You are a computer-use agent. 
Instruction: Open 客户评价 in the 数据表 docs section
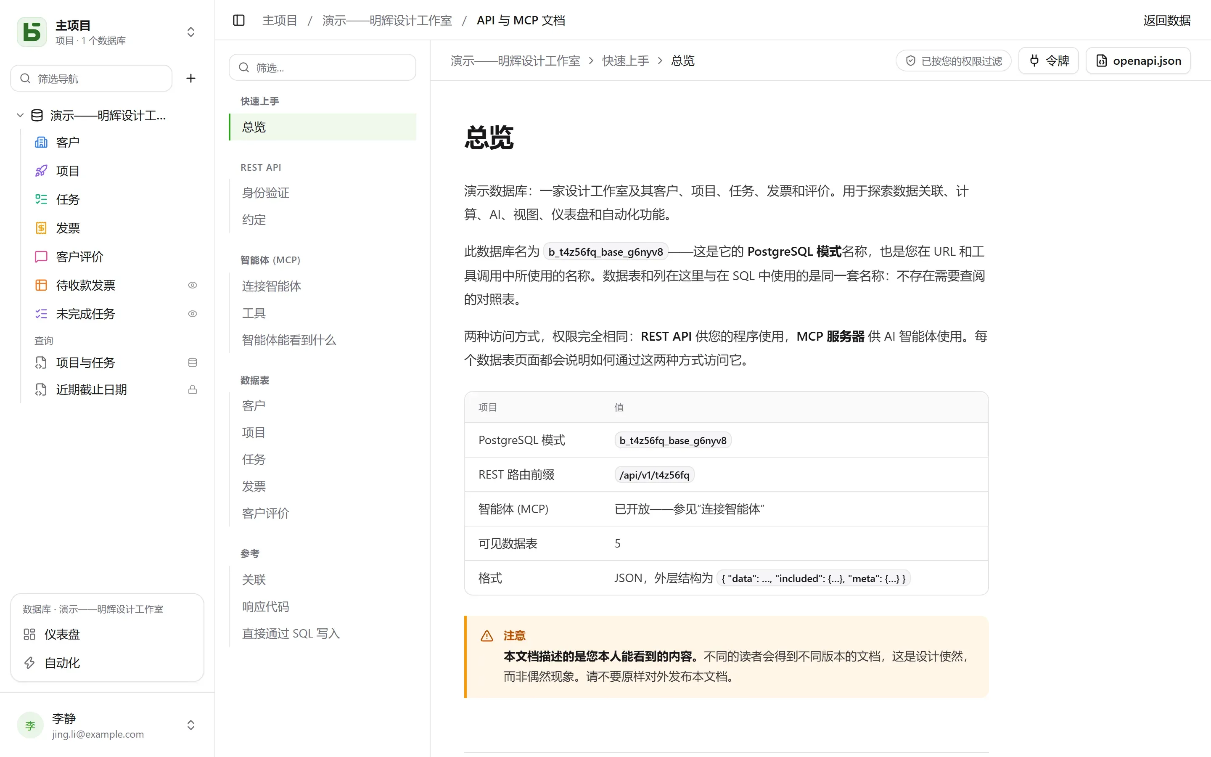[322, 513]
